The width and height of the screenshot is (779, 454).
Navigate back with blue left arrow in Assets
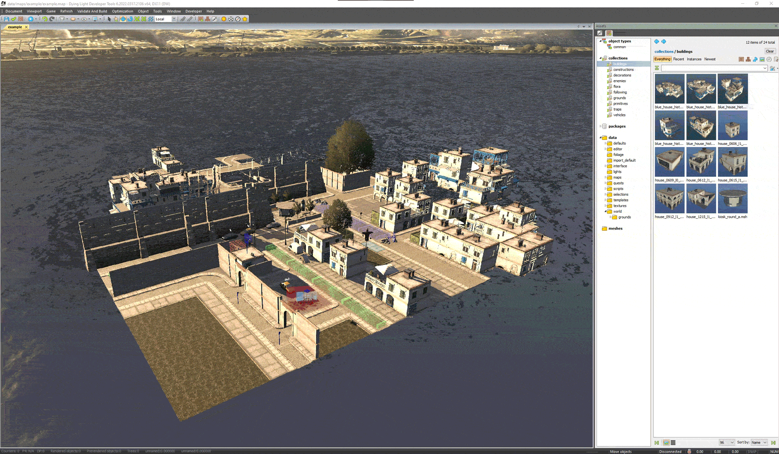point(657,42)
